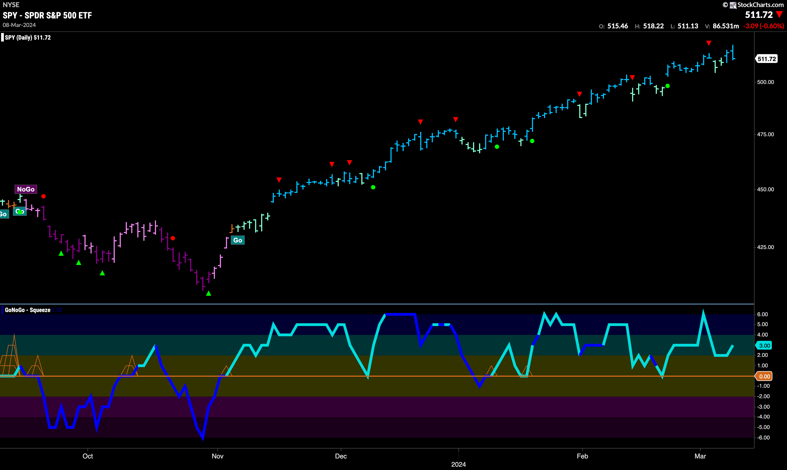The height and width of the screenshot is (470, 787).
Task: Click the 450.00 price axis label
Action: tap(765, 189)
